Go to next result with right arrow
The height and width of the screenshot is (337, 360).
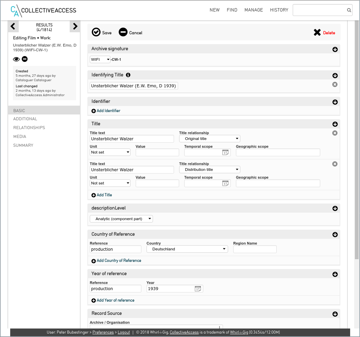click(75, 26)
